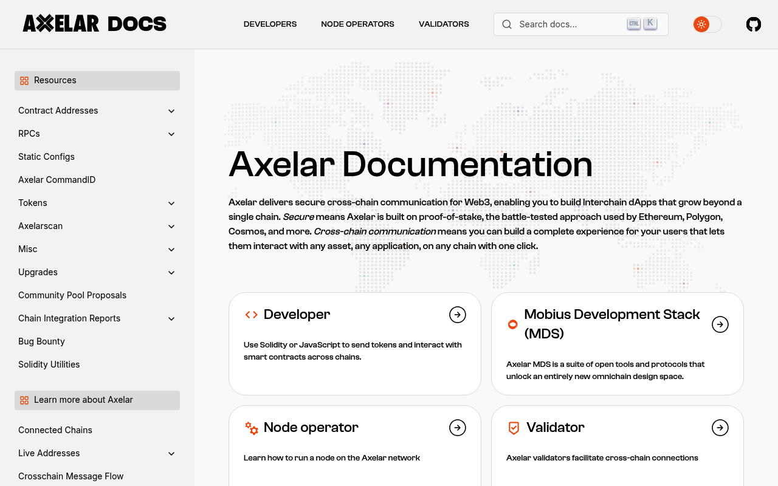Open the Validator card title
The height and width of the screenshot is (486, 778).
click(x=556, y=428)
